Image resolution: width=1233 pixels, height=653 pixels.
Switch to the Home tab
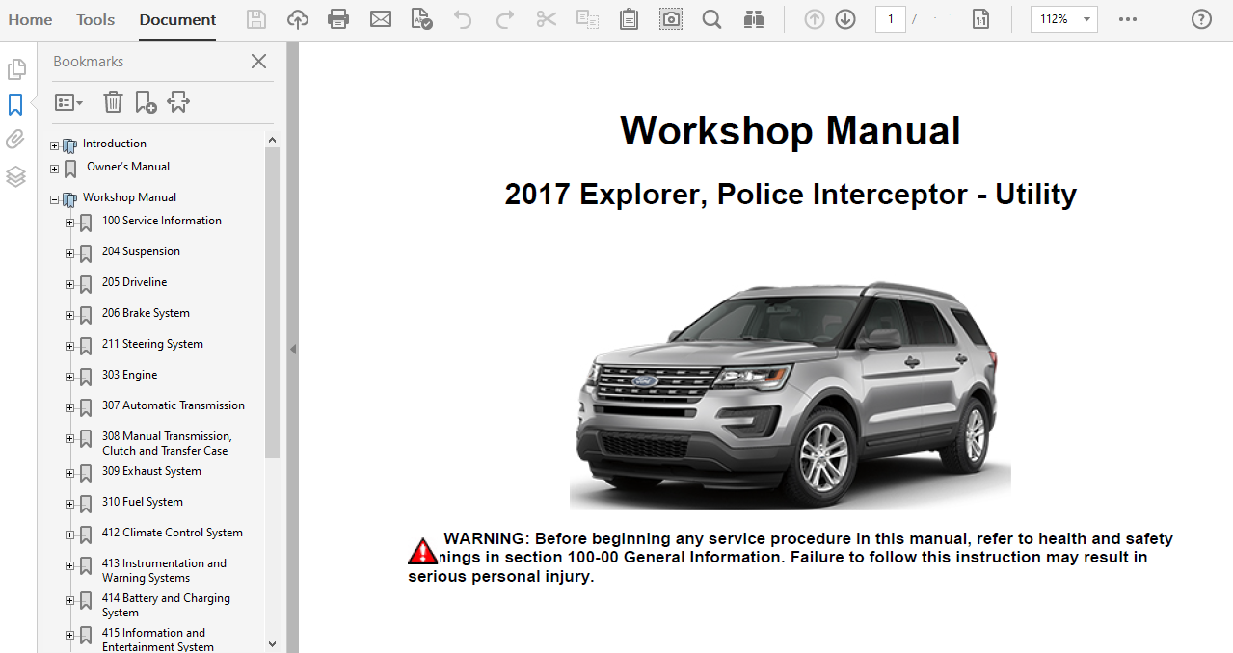point(30,19)
